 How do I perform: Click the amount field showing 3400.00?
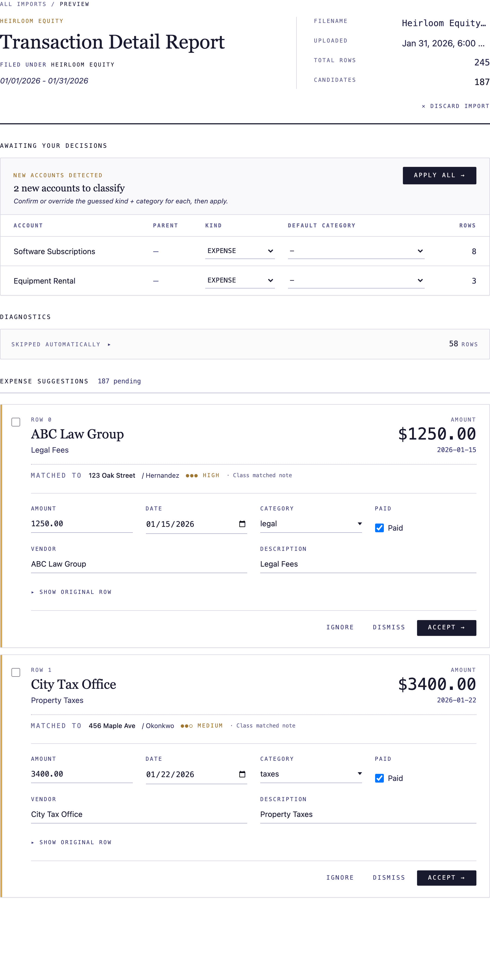tap(82, 774)
